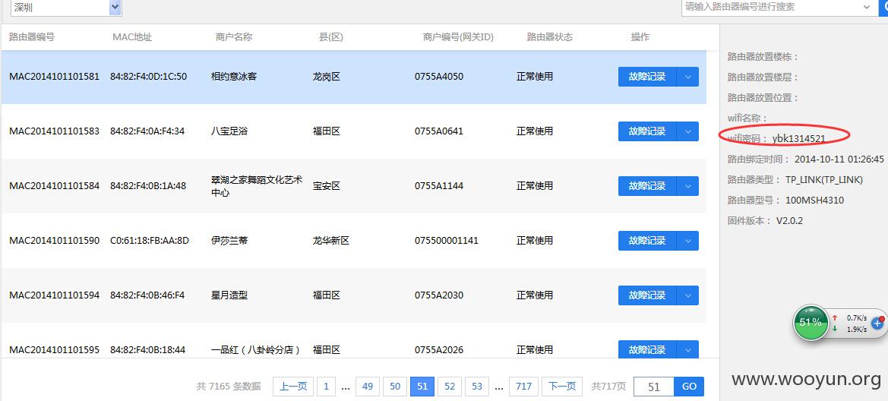Go to next page with 下一页
Viewport: 888px width, 401px height.
pos(562,387)
